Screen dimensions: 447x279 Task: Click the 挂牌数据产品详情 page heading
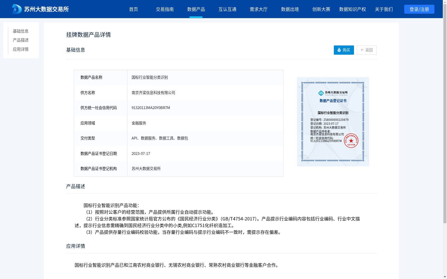89,35
